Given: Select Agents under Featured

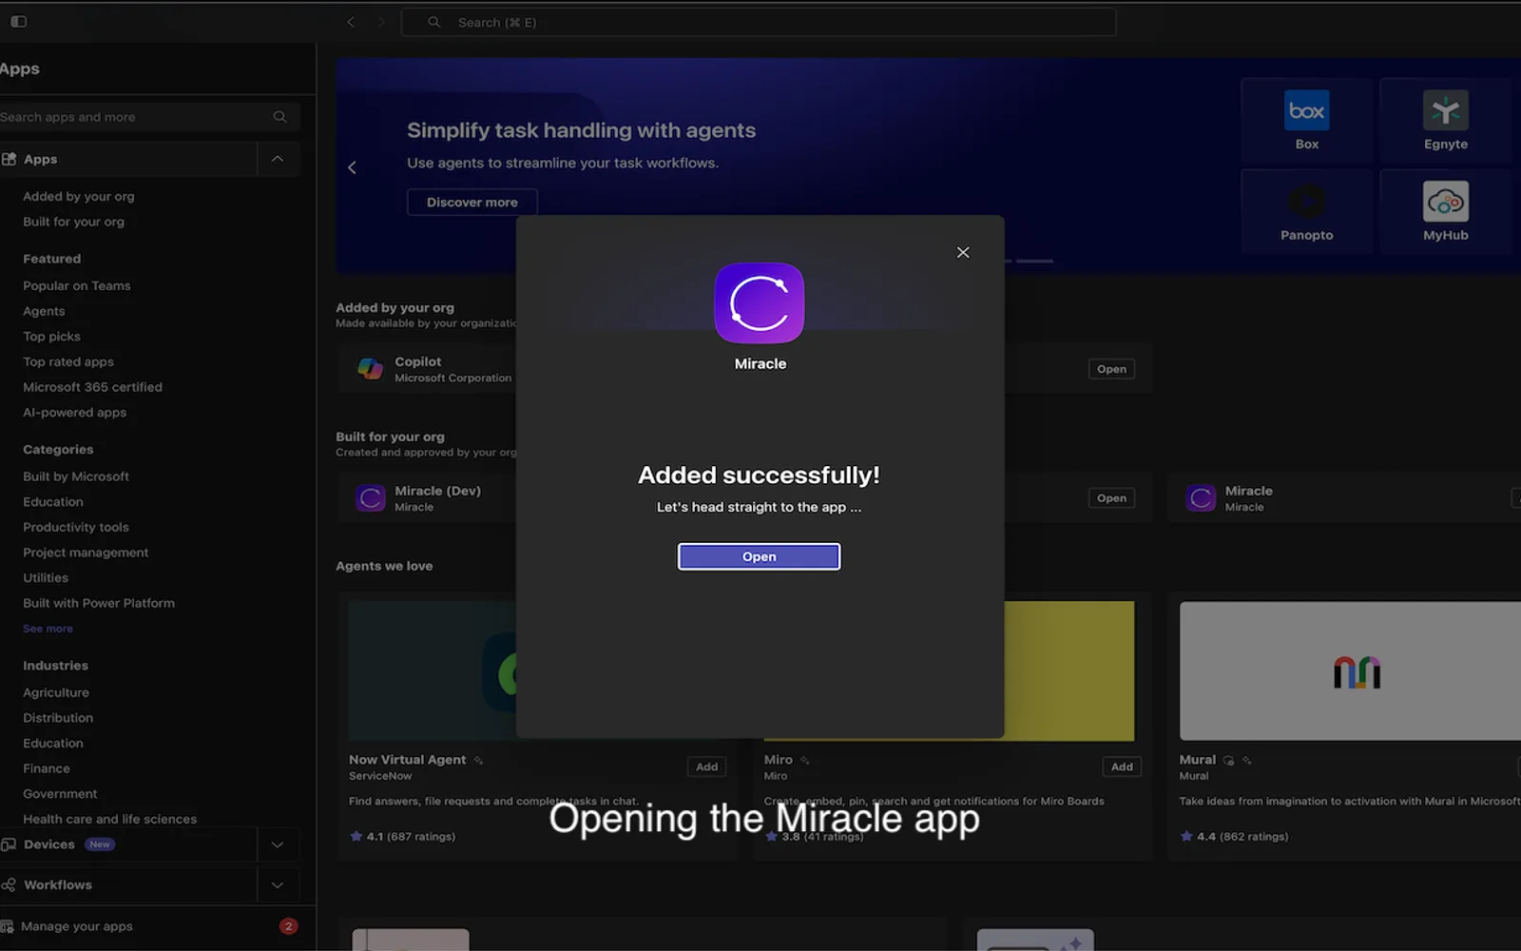Looking at the screenshot, I should tap(44, 311).
